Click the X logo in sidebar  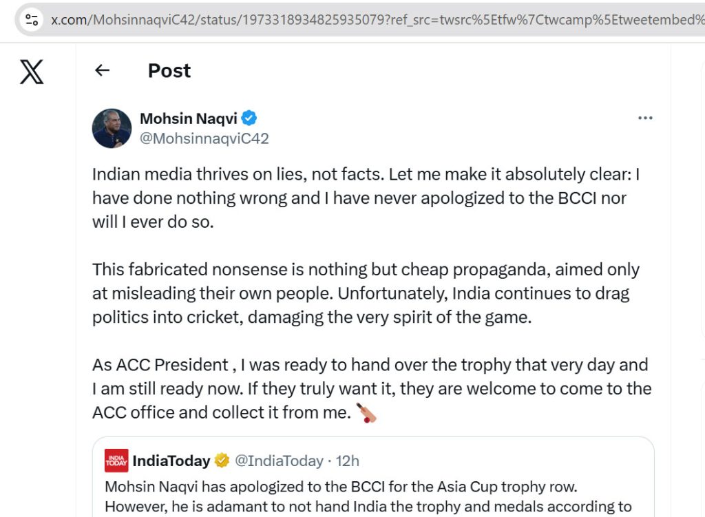click(x=32, y=72)
